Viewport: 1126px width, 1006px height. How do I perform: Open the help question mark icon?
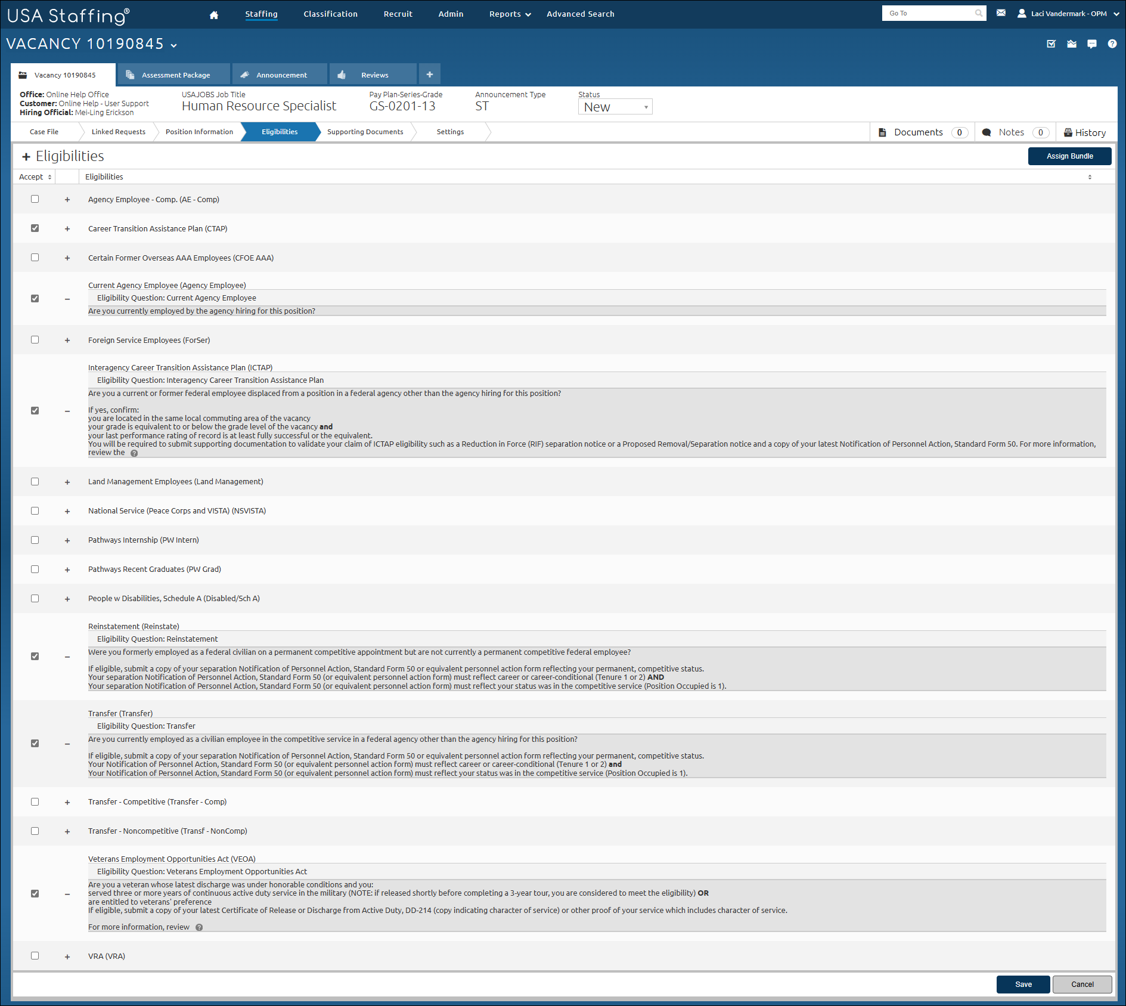pos(1112,44)
